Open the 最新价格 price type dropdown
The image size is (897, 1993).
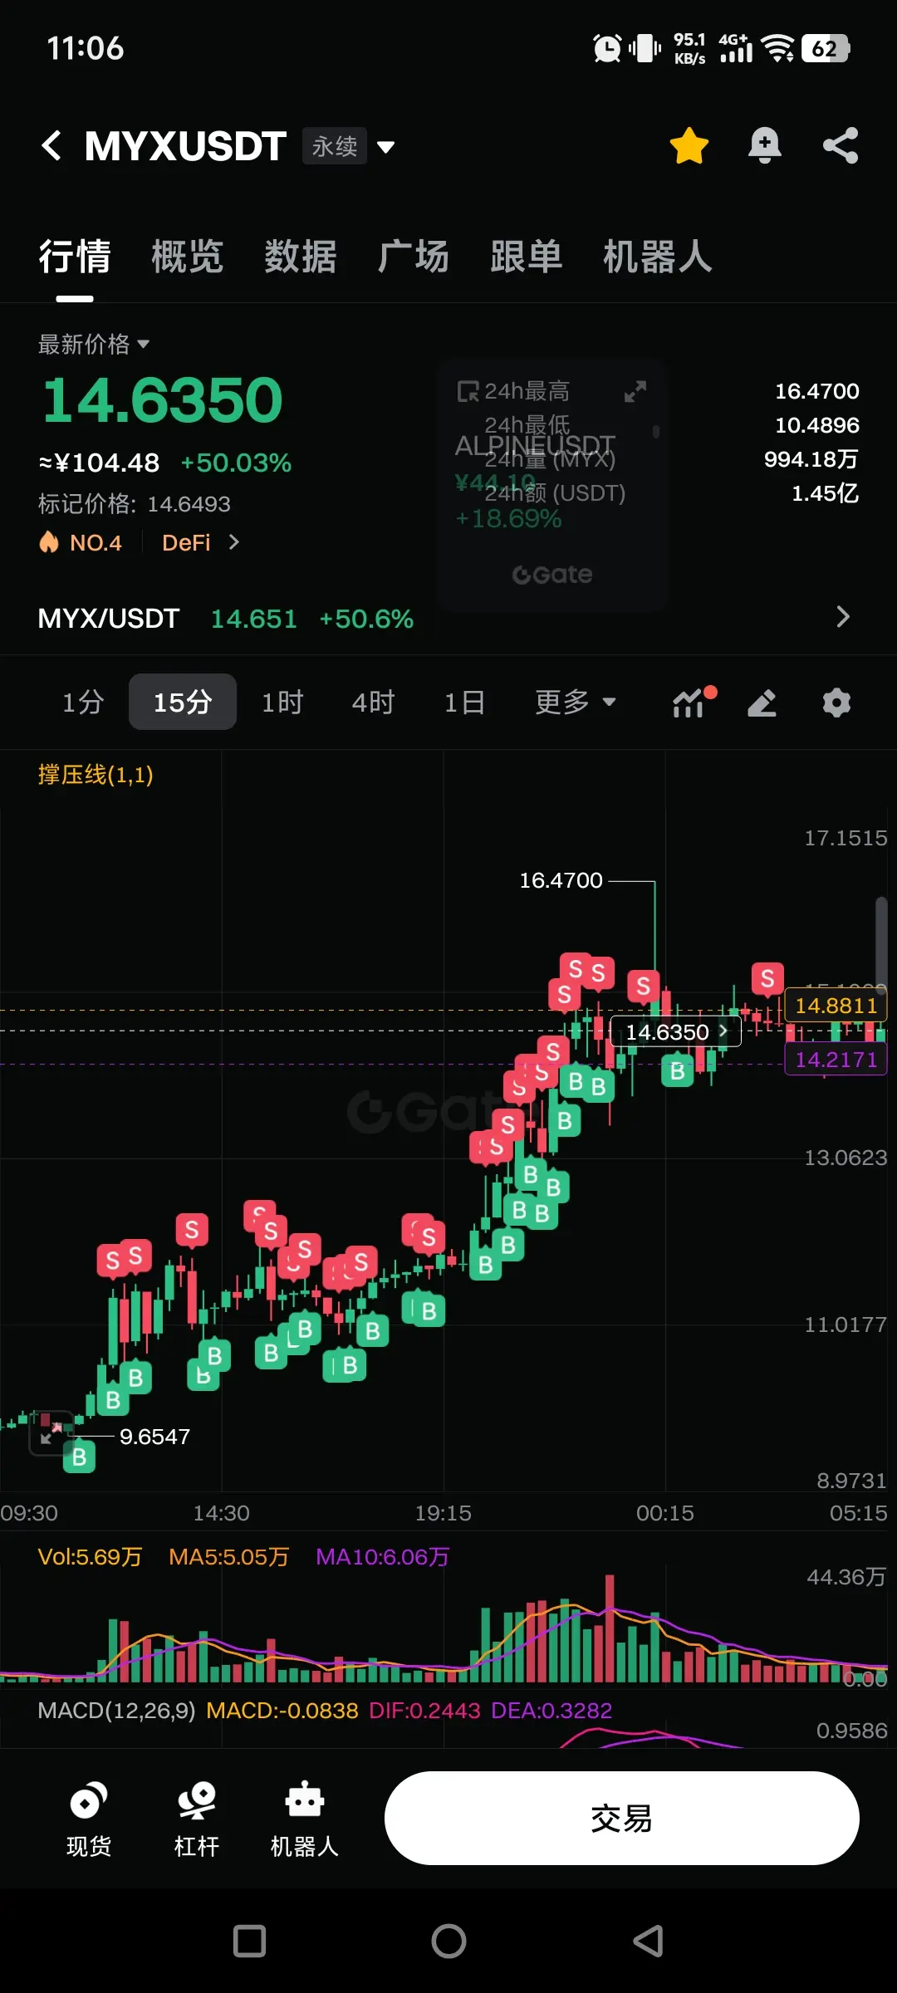(94, 344)
